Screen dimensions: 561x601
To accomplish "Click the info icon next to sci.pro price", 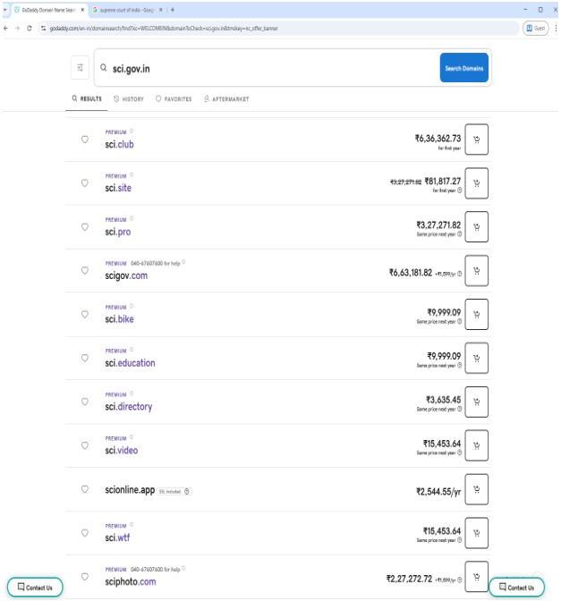I will pyautogui.click(x=459, y=233).
